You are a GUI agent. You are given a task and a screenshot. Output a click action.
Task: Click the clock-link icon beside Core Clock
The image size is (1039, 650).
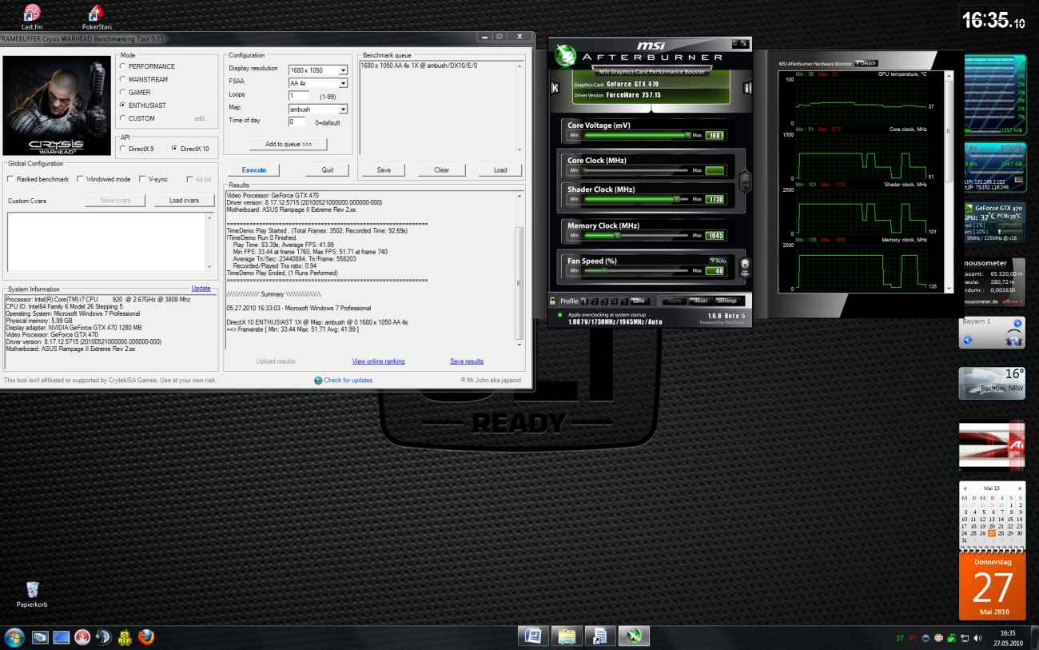tap(743, 180)
